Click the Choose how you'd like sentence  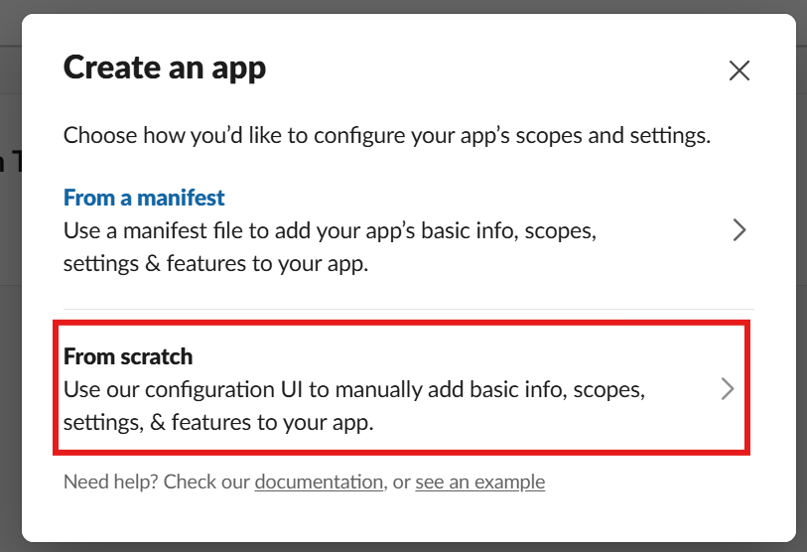386,135
